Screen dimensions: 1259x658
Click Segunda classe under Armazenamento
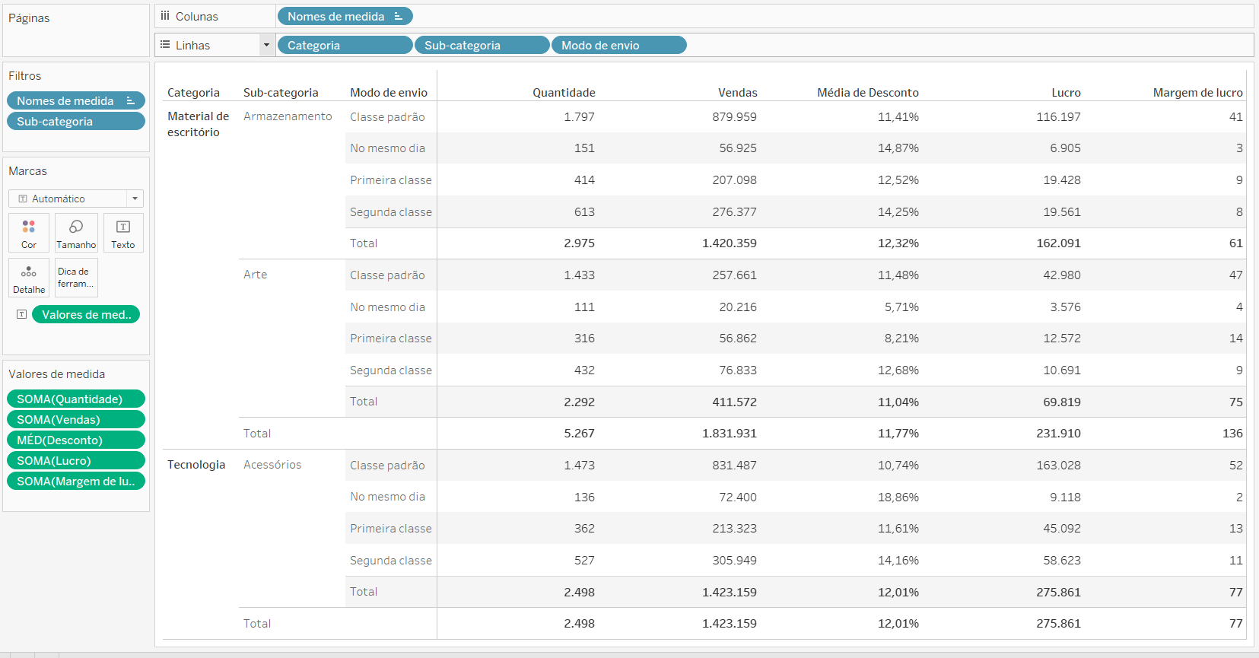[x=390, y=211]
